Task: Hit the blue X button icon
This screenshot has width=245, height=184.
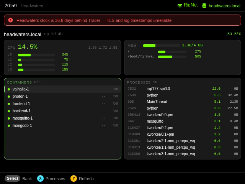Action: pos(40,178)
